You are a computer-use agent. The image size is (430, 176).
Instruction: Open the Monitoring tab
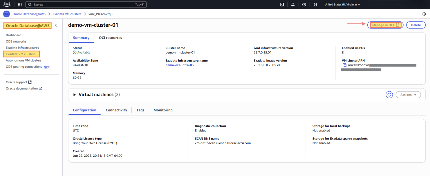pos(163,110)
